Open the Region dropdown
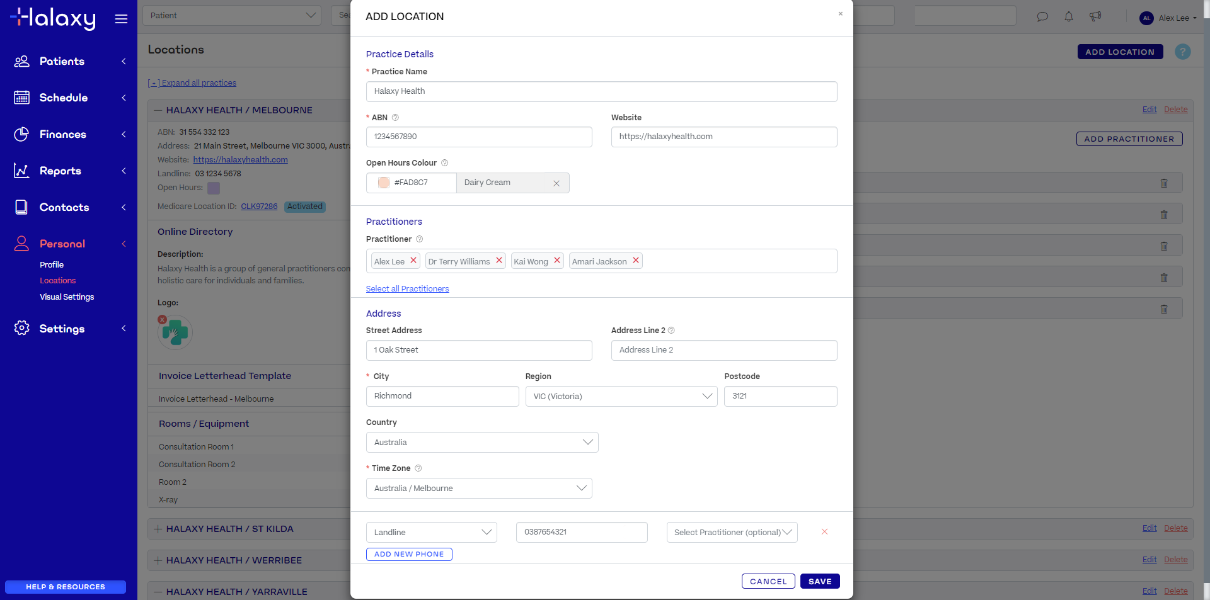The image size is (1210, 600). point(621,396)
